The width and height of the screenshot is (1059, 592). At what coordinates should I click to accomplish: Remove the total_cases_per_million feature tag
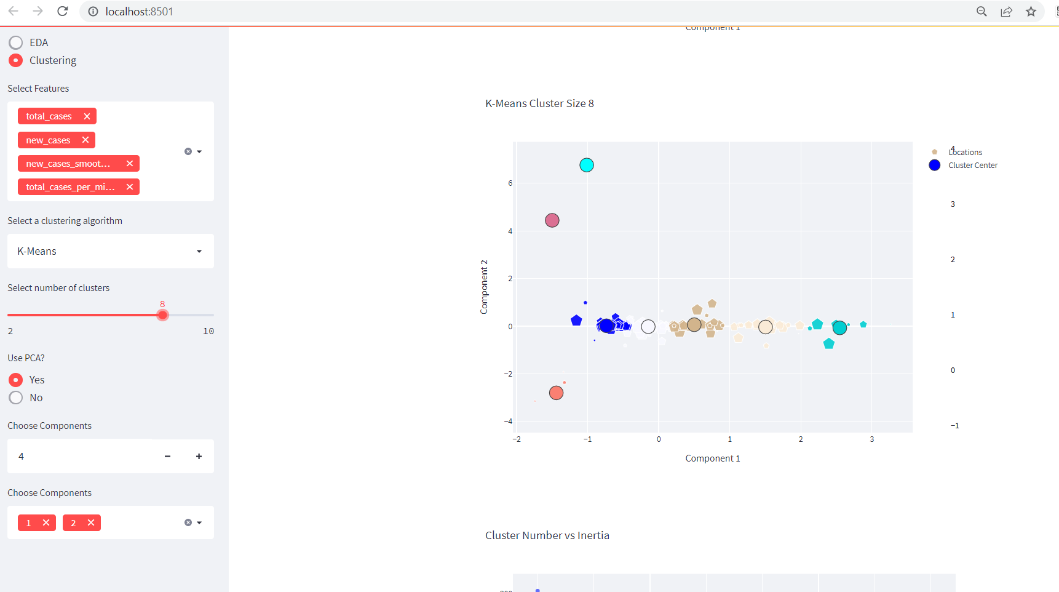(x=130, y=187)
